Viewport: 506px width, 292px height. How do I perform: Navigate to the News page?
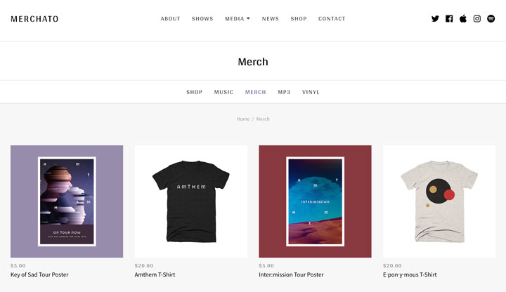coord(270,19)
